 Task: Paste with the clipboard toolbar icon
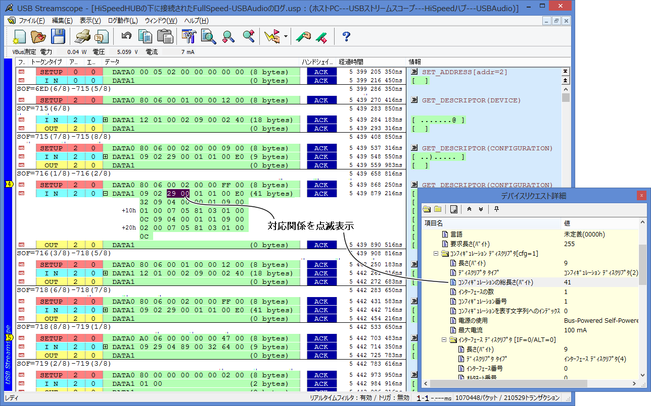pyautogui.click(x=165, y=36)
